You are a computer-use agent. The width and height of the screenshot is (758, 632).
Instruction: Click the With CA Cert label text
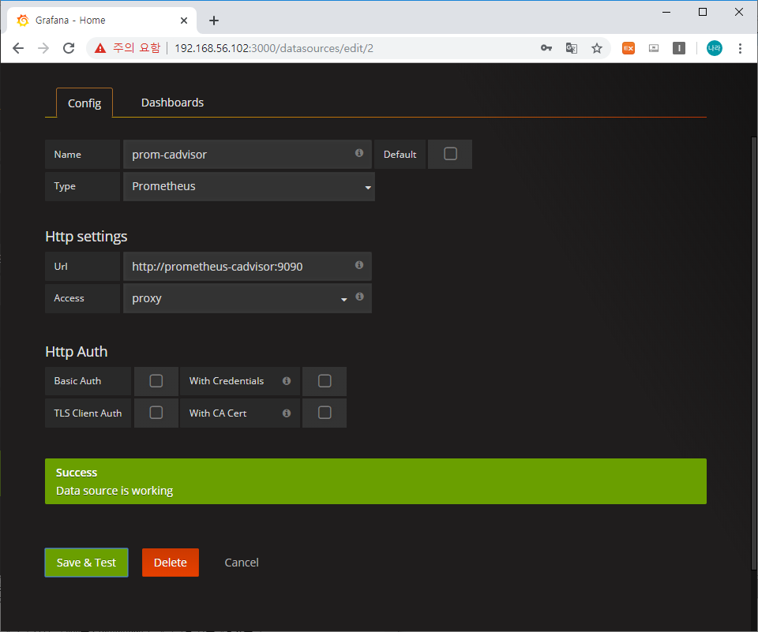(218, 413)
